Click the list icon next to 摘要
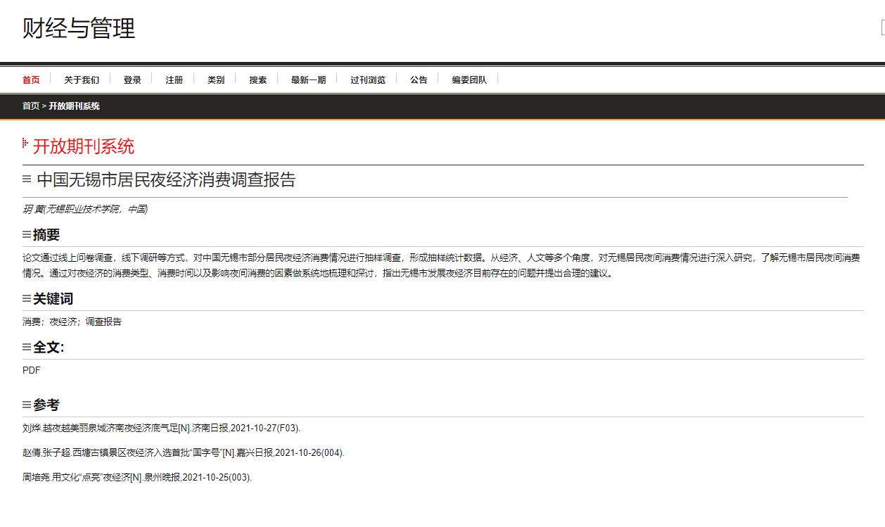This screenshot has height=527, width=885. coord(27,234)
